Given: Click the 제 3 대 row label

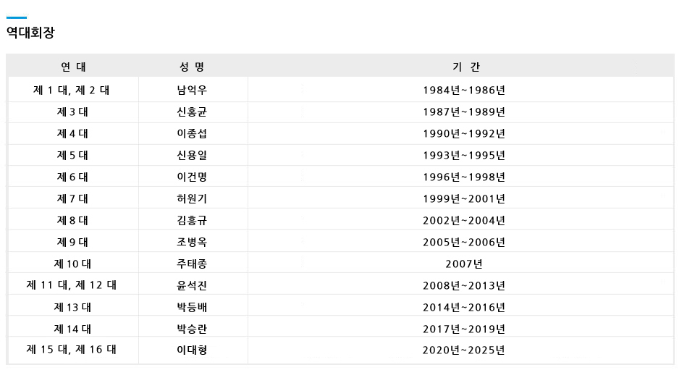Looking at the screenshot, I should tap(72, 112).
